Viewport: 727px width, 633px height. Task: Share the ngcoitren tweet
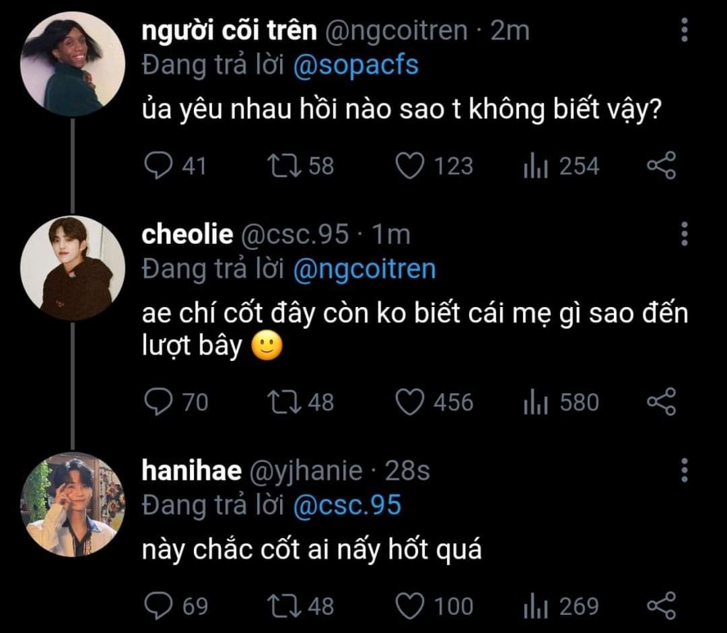tap(661, 166)
